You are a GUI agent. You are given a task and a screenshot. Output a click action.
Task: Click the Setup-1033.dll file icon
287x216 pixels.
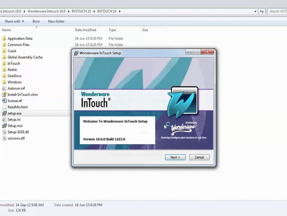4,132
